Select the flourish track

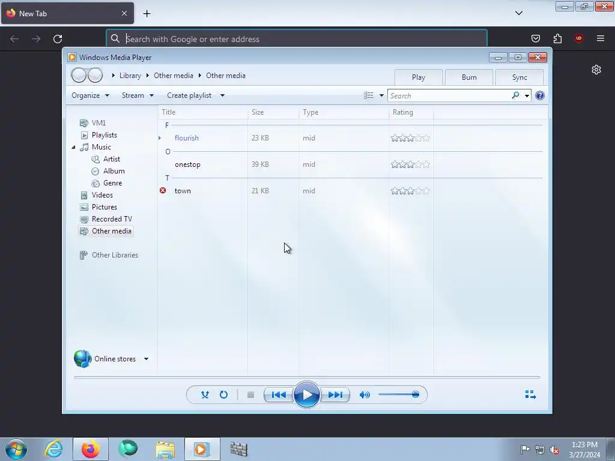pos(187,138)
